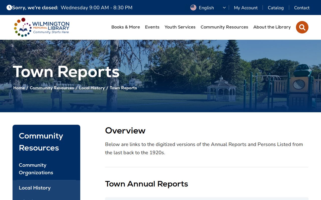Click the Sorry, we're closed notice
The image size is (321, 200).
click(x=35, y=7)
